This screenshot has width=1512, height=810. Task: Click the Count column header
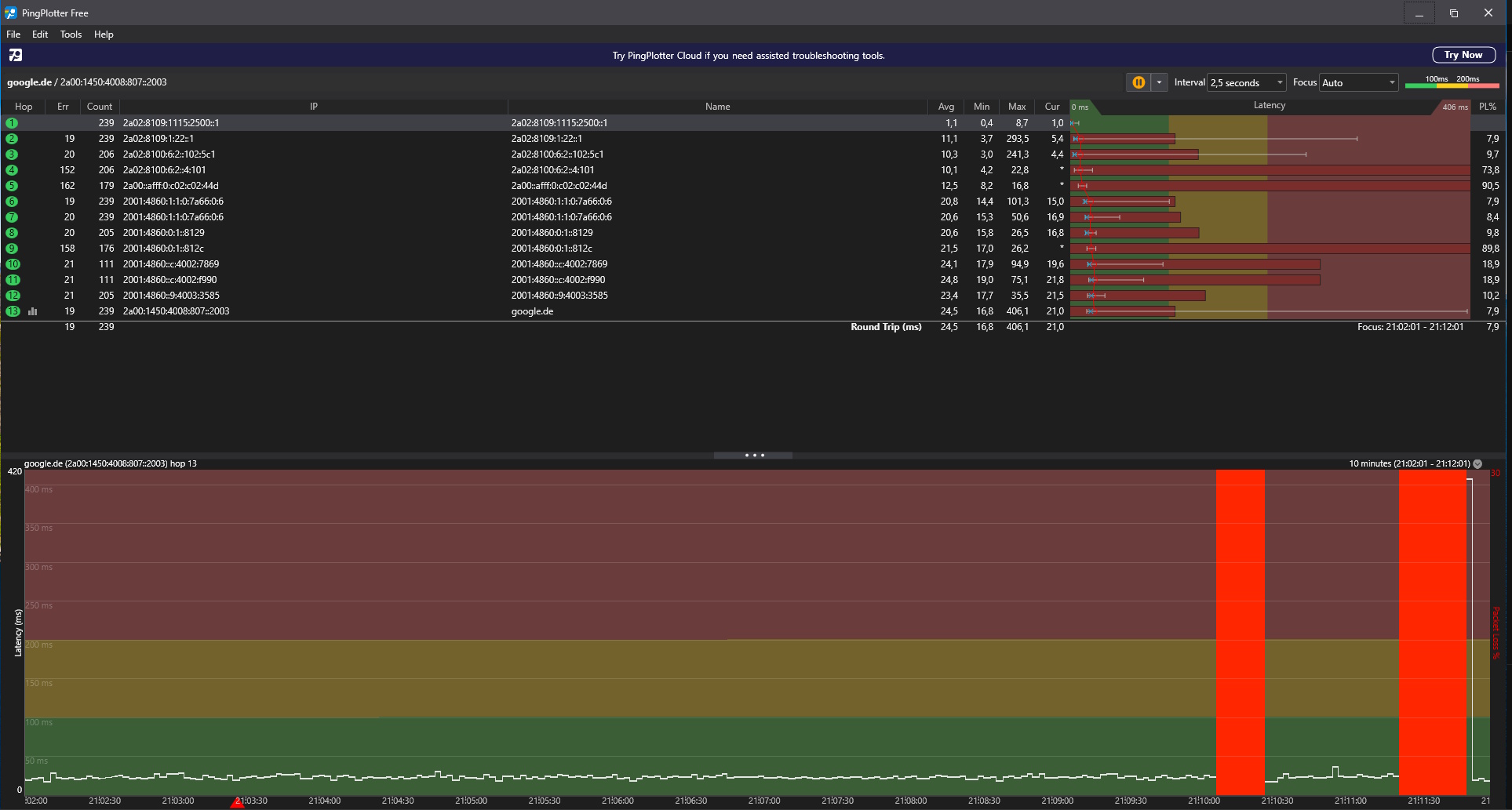(x=100, y=107)
